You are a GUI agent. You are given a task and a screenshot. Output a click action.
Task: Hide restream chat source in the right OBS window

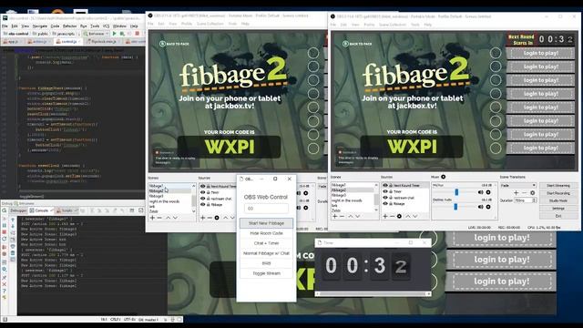tap(385, 198)
